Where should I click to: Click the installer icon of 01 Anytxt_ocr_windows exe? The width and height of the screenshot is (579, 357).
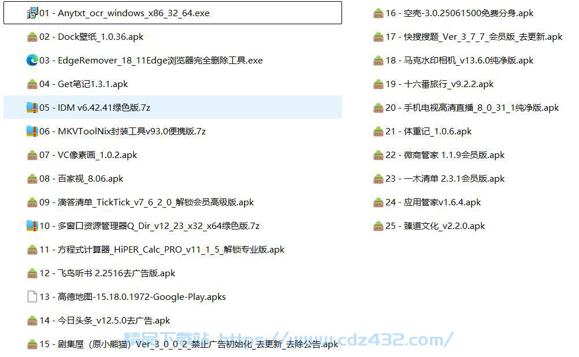tap(32, 13)
